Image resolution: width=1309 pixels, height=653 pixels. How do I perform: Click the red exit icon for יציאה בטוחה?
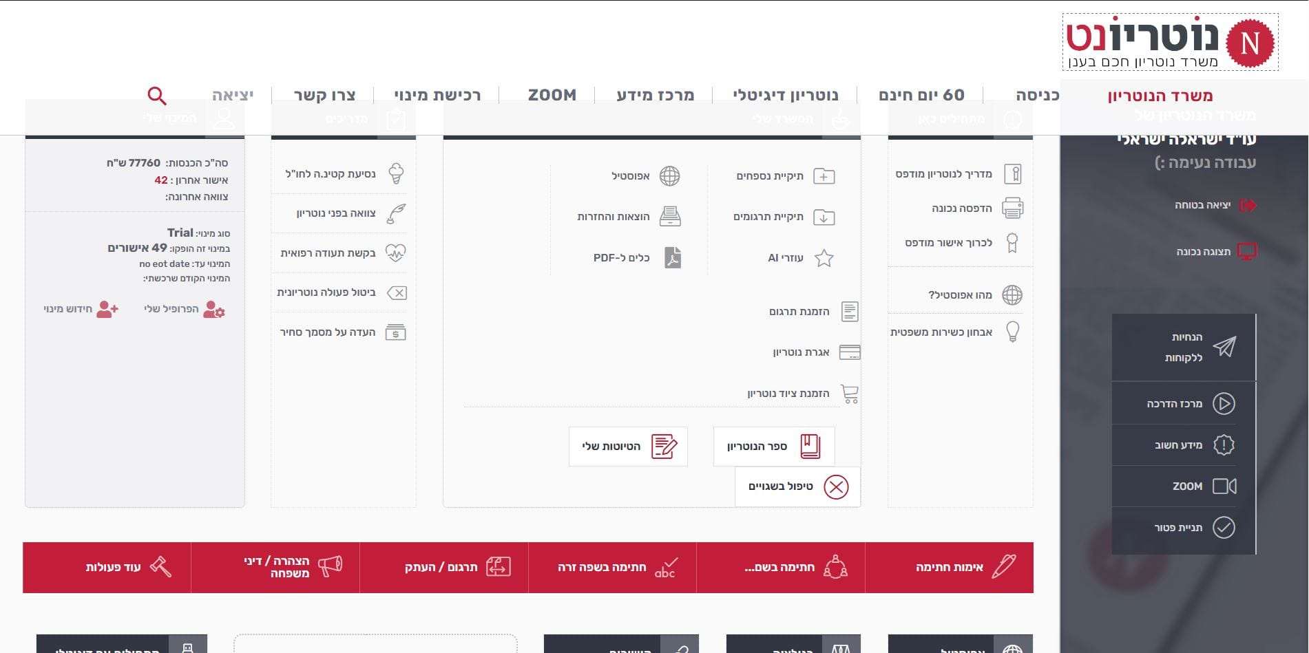click(1248, 205)
